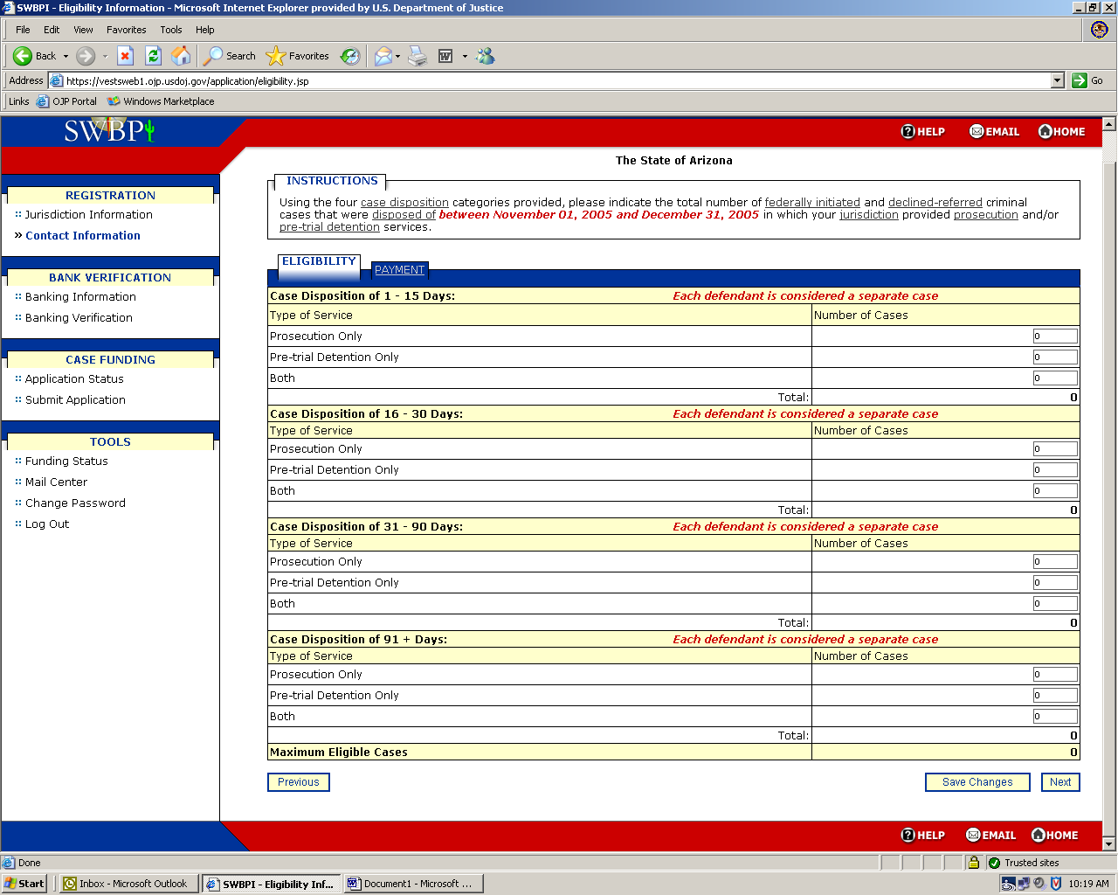Click the Print toolbar icon
The height and width of the screenshot is (895, 1118).
coord(418,56)
